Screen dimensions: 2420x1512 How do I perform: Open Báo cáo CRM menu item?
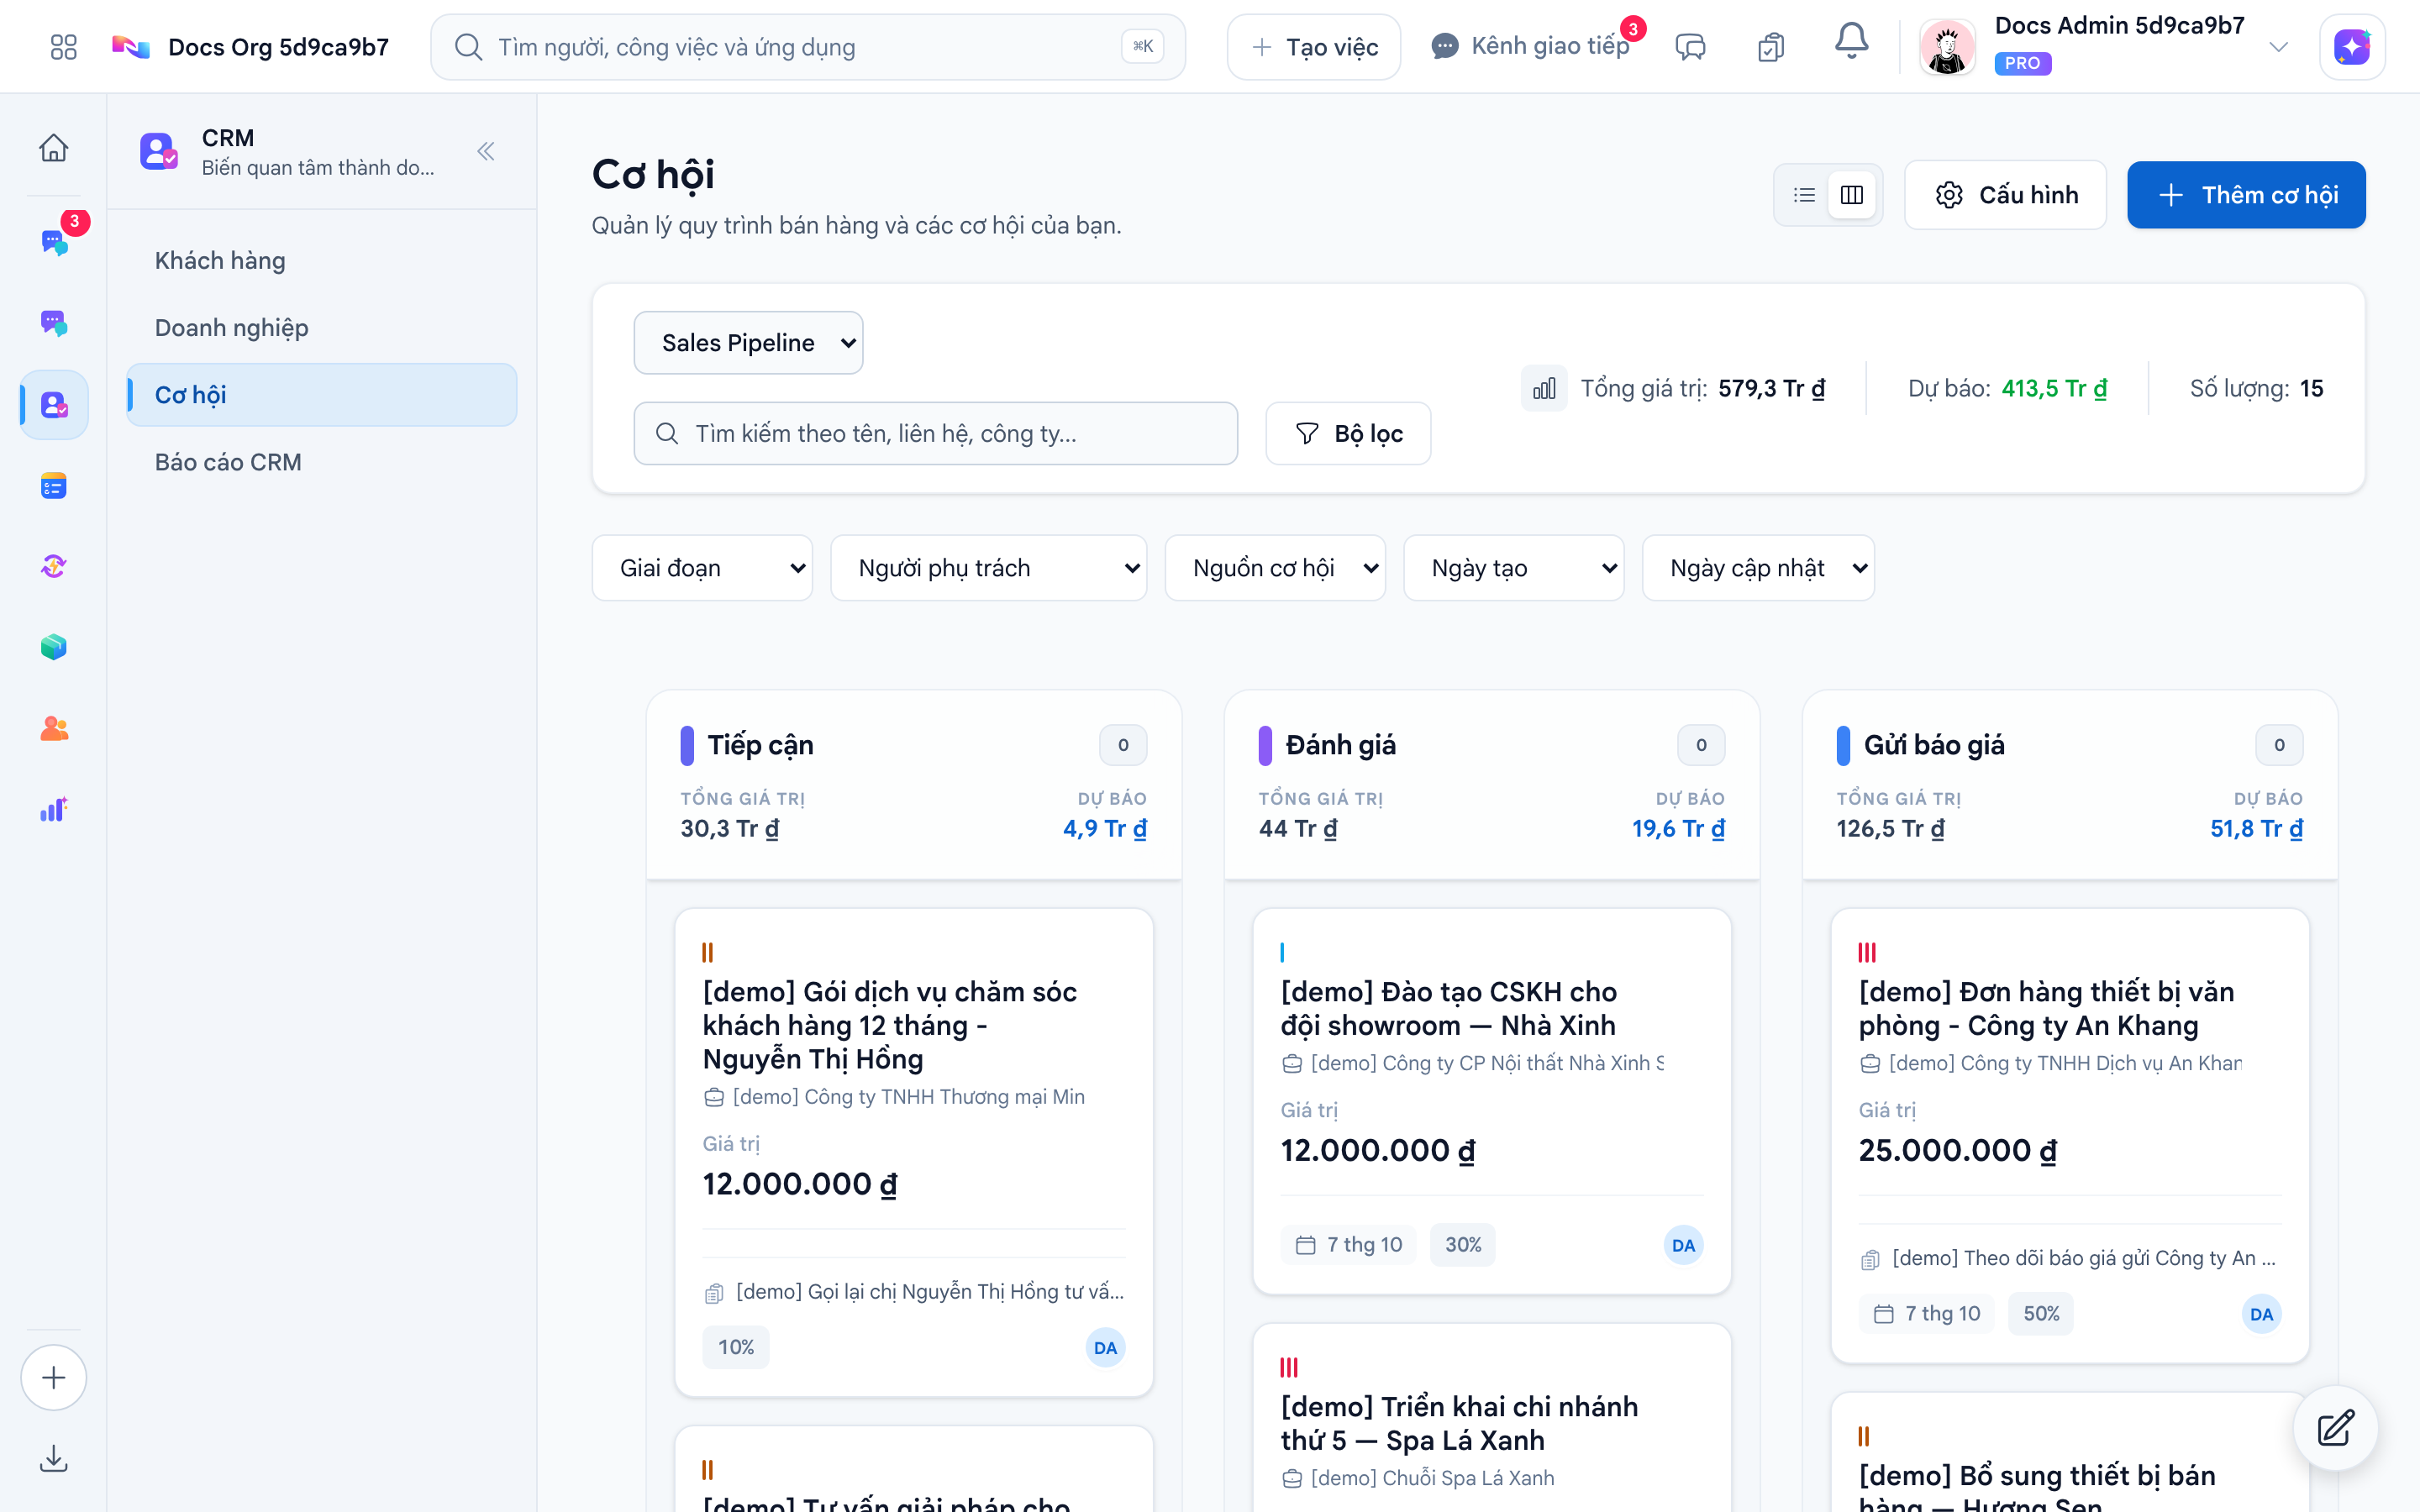(x=321, y=462)
